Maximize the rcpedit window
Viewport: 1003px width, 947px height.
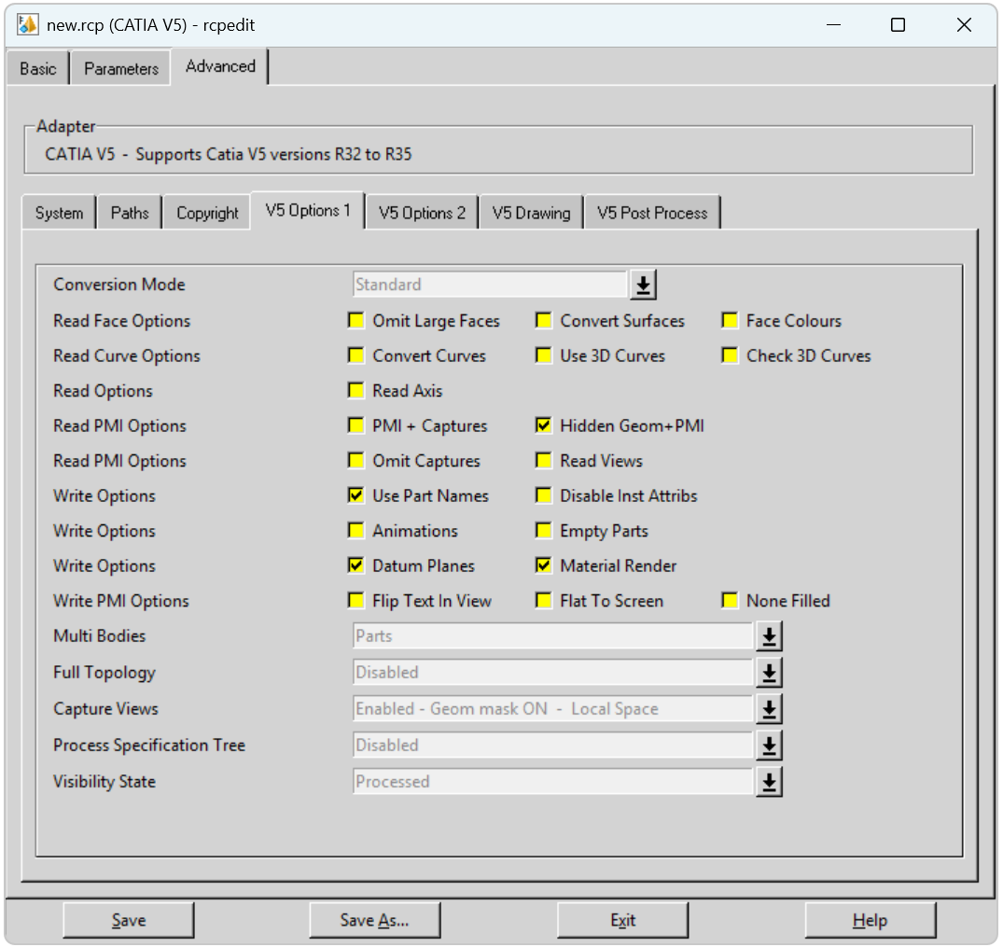[x=899, y=25]
